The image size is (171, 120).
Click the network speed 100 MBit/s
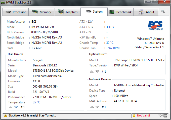(121, 96)
